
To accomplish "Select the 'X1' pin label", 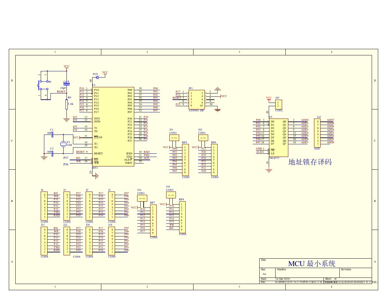I will [x=96, y=144].
